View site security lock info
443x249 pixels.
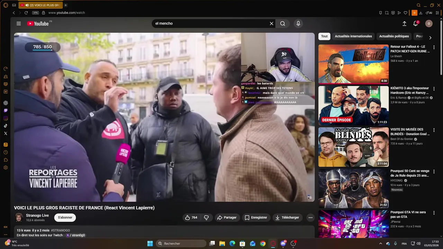point(43,13)
